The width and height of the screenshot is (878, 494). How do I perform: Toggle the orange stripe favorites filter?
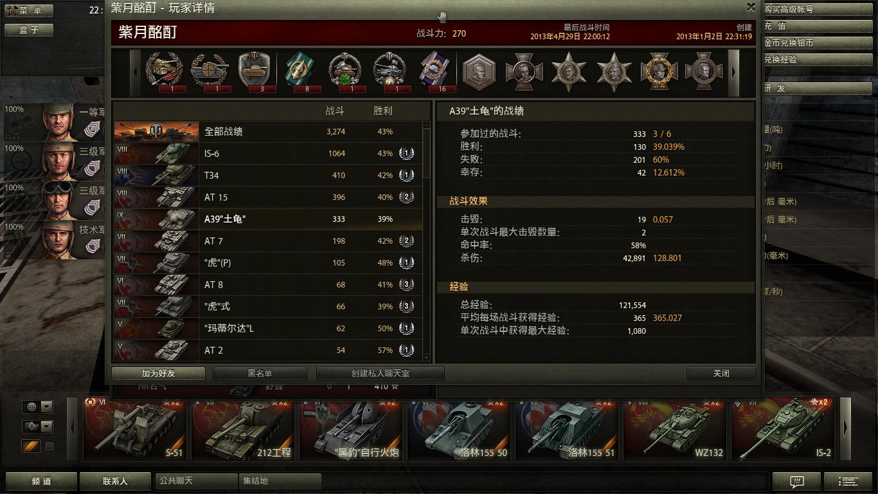[31, 446]
